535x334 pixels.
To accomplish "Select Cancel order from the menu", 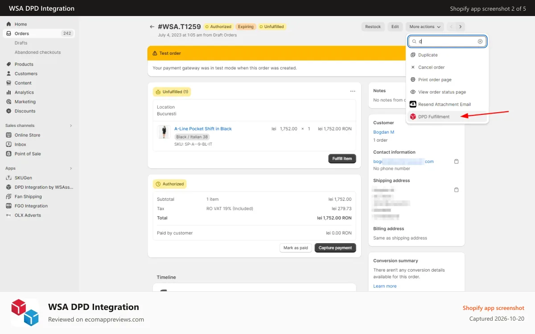I will coord(447,67).
